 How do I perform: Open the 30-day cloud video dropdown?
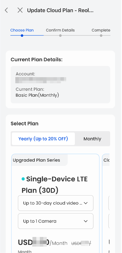[x=55, y=203]
